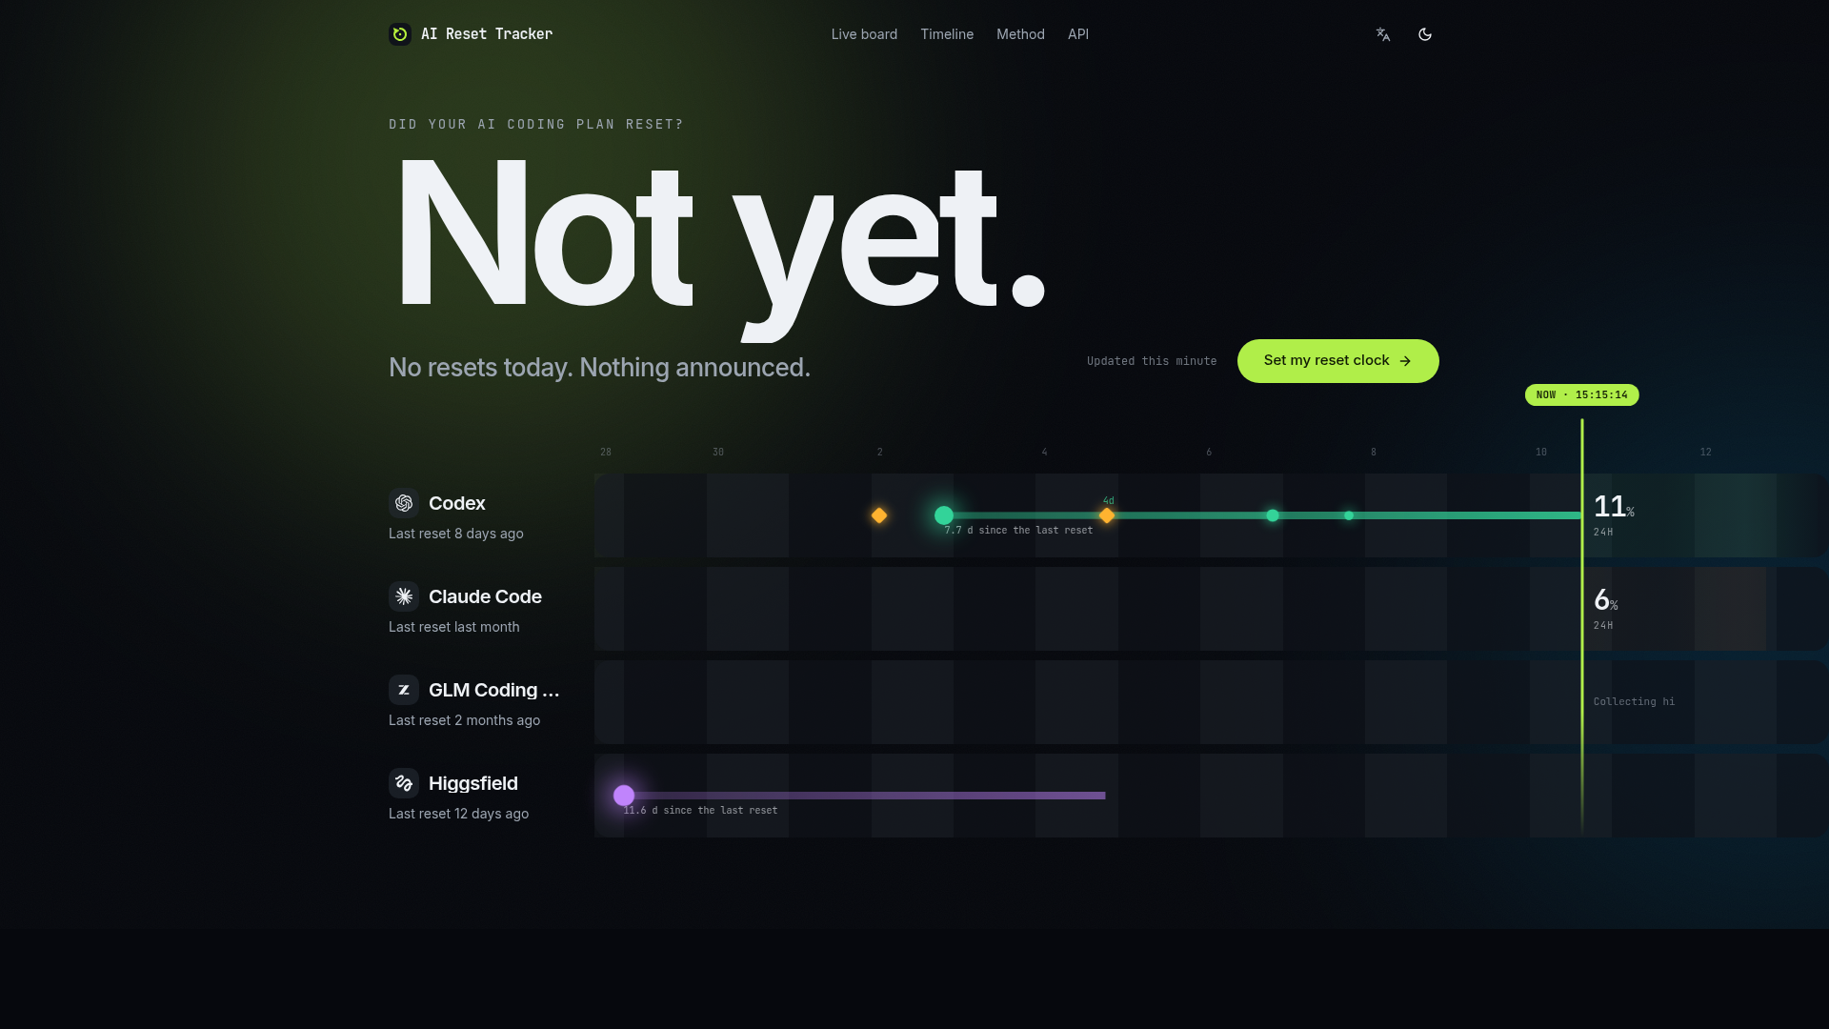Open the GLM Coding provider name
Screen dimensions: 1829x1029
pos(494,690)
